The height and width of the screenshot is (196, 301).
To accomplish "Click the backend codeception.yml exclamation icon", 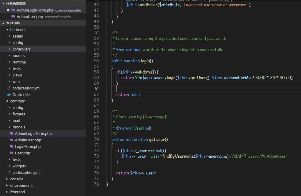I will (9, 88).
